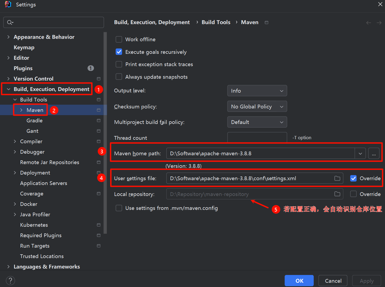385x287 pixels.
Task: Click project icon beside Coverage
Action: point(99,194)
